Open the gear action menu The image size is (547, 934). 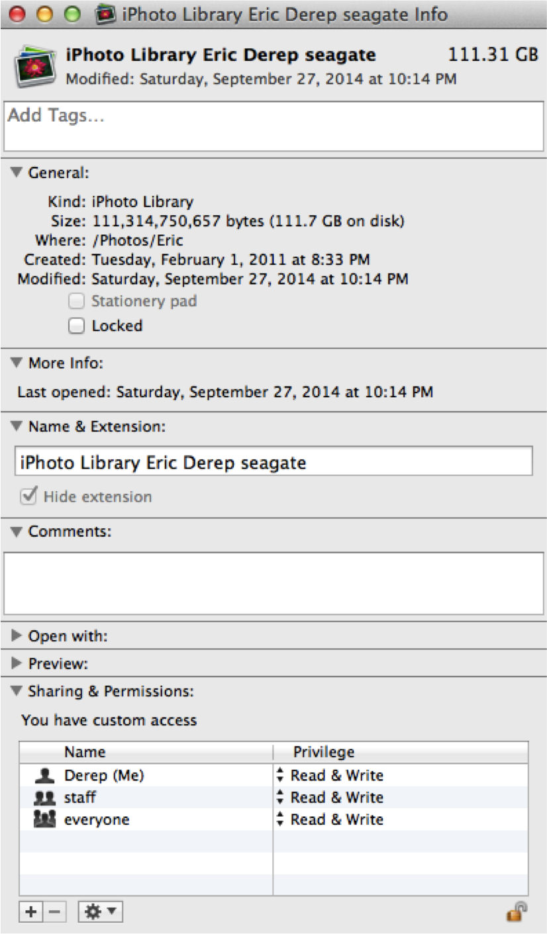100,912
